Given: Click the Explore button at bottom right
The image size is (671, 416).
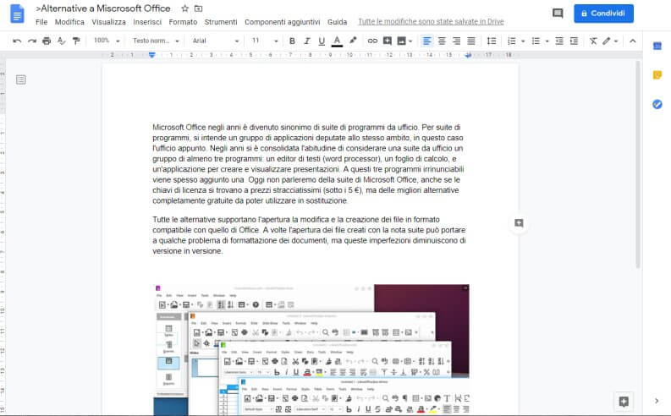Looking at the screenshot, I should [624, 402].
